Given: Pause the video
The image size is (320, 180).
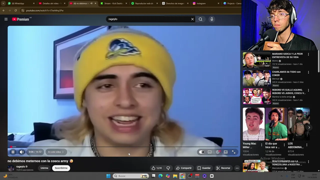Looking at the screenshot, I should [x=13, y=152].
